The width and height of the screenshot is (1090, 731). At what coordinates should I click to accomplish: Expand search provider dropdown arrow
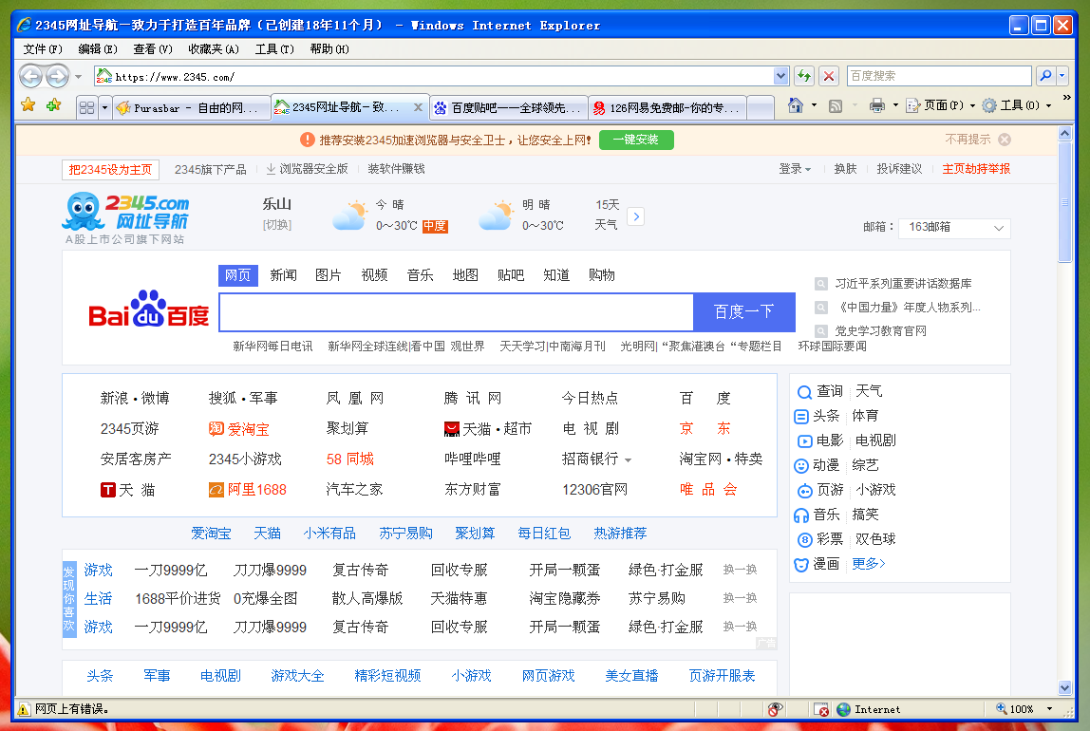1062,75
